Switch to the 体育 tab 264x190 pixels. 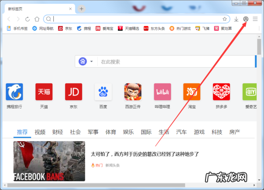[110, 132]
